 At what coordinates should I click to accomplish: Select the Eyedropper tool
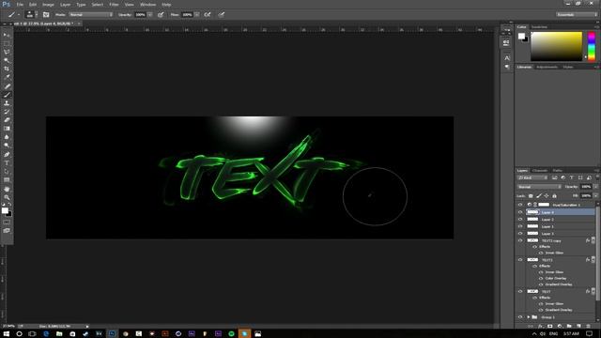coord(7,77)
